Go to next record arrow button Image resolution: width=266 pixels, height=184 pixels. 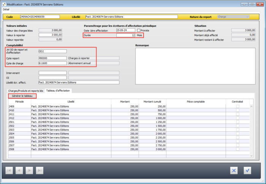click(x=29, y=170)
